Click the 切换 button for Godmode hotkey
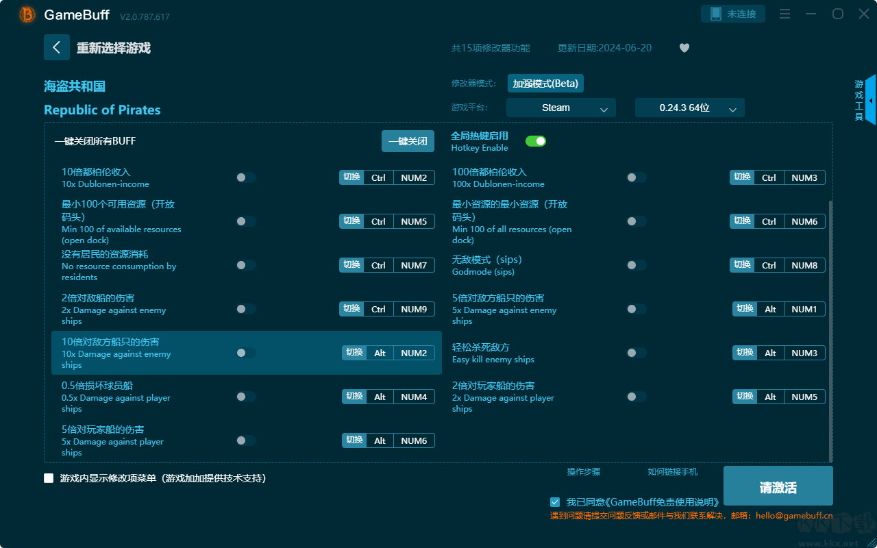Image resolution: width=877 pixels, height=548 pixels. coord(742,265)
